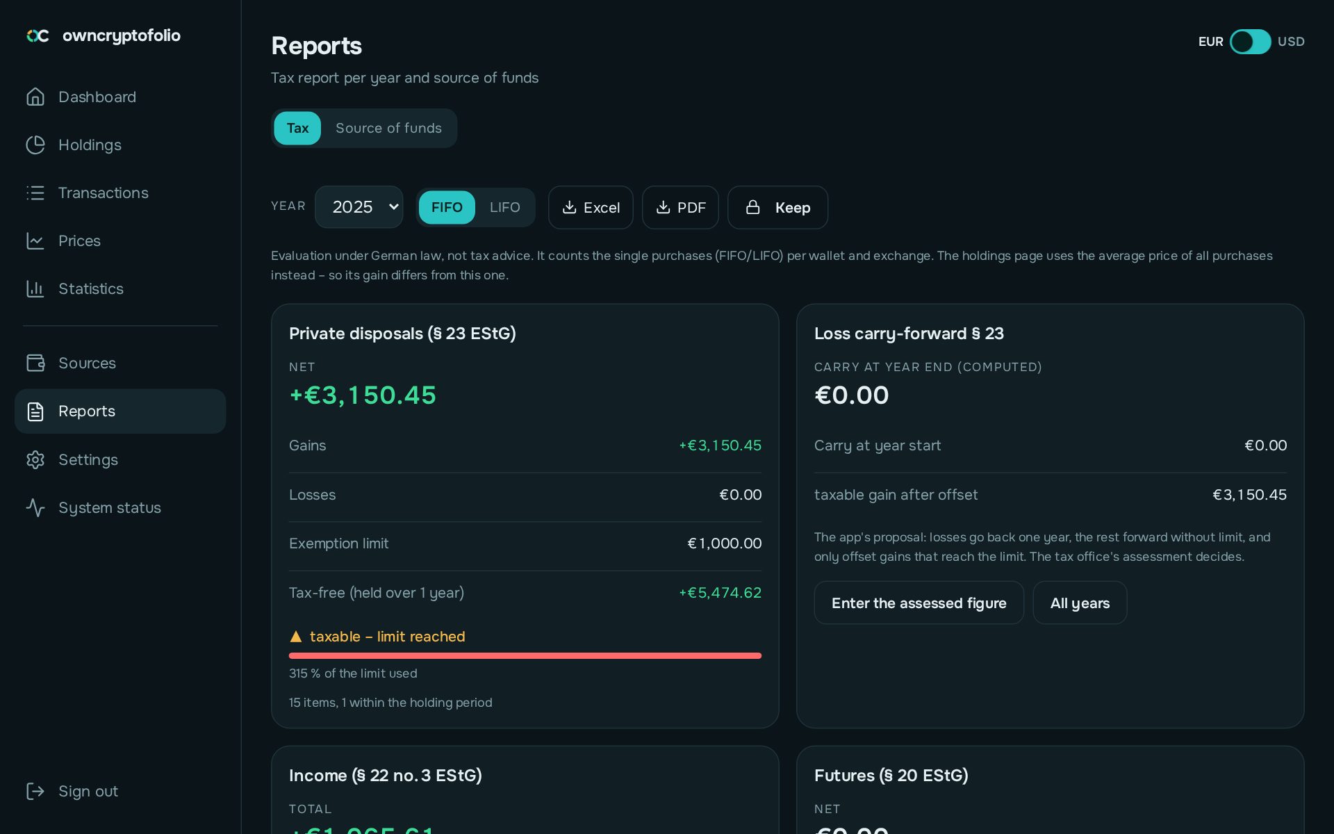Click the System status pulse icon
1334x834 pixels.
(35, 507)
